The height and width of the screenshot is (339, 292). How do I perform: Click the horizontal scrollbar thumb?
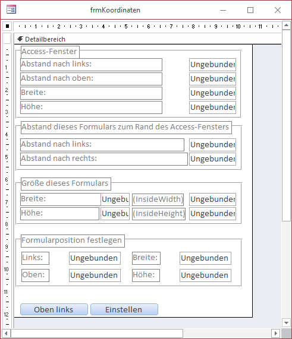click(x=97, y=333)
